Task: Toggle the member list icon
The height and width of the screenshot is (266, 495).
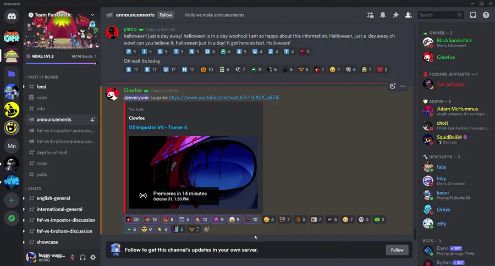Action: click(409, 15)
